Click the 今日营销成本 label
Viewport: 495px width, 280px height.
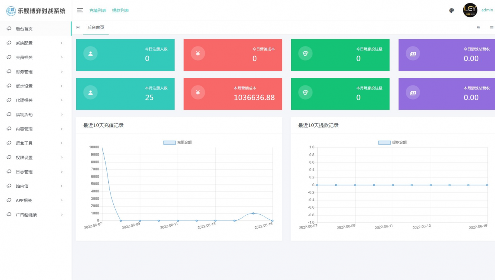[264, 49]
